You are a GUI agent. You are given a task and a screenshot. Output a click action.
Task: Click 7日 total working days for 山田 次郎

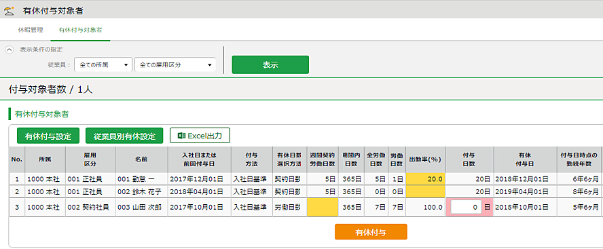[x=376, y=208]
